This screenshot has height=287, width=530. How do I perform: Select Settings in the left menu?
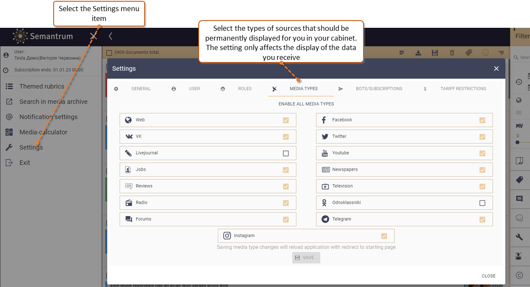[x=31, y=148]
